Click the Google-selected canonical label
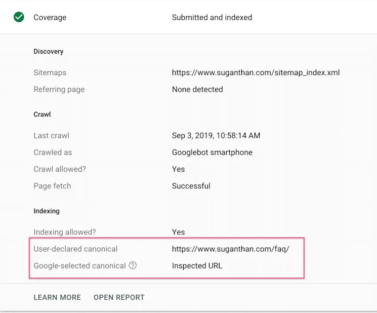377x313 pixels. (79, 266)
